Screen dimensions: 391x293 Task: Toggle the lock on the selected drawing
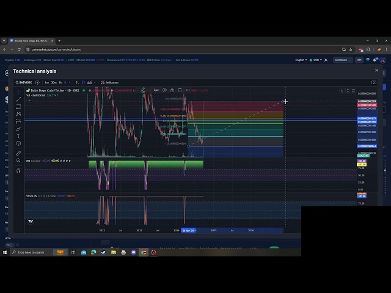(172, 90)
